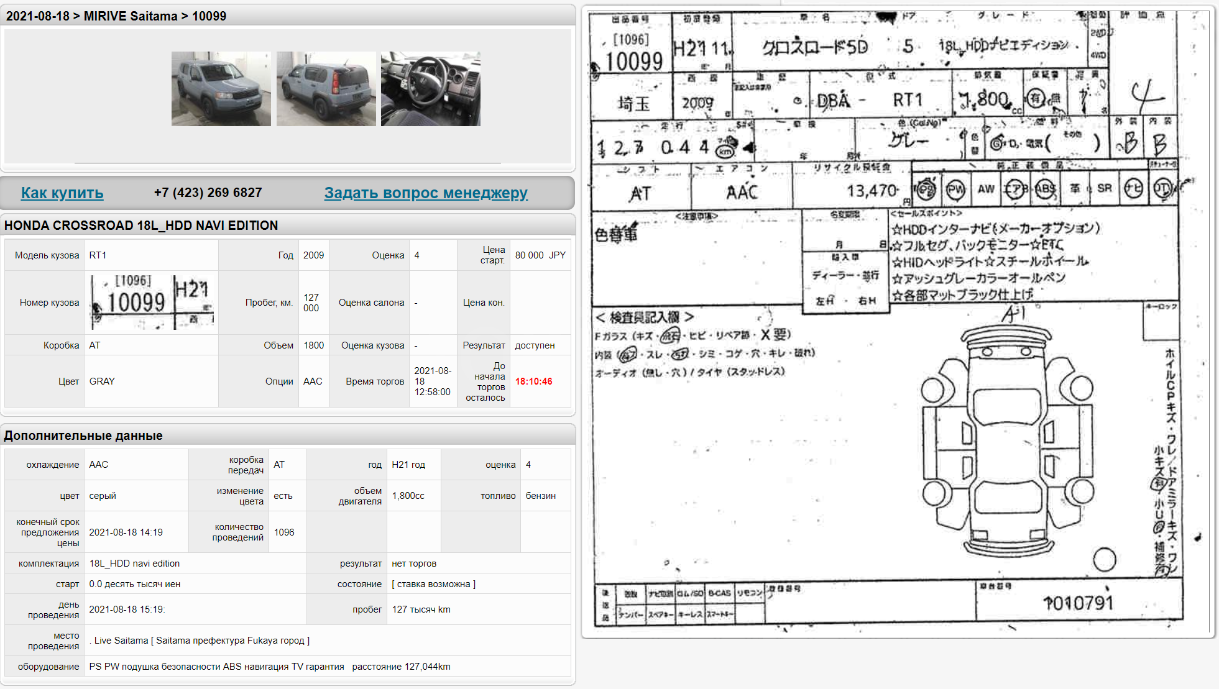Click the result 'нет торгов'
The width and height of the screenshot is (1219, 689).
tap(414, 564)
